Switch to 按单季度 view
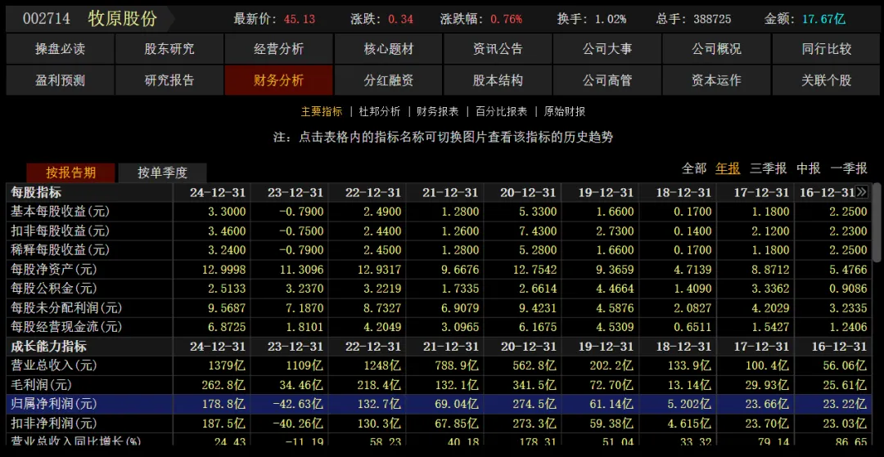The height and width of the screenshot is (457, 884). pyautogui.click(x=162, y=172)
